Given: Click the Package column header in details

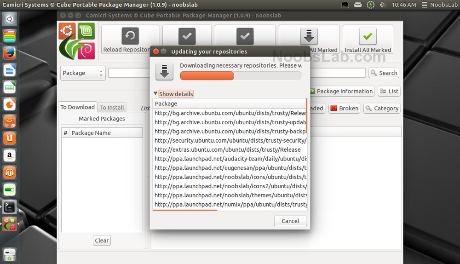Looking at the screenshot, I should coord(230,103).
